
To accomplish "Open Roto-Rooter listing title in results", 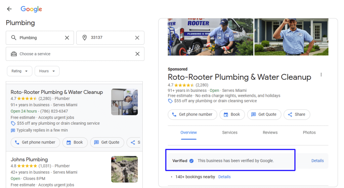I will coord(56,92).
